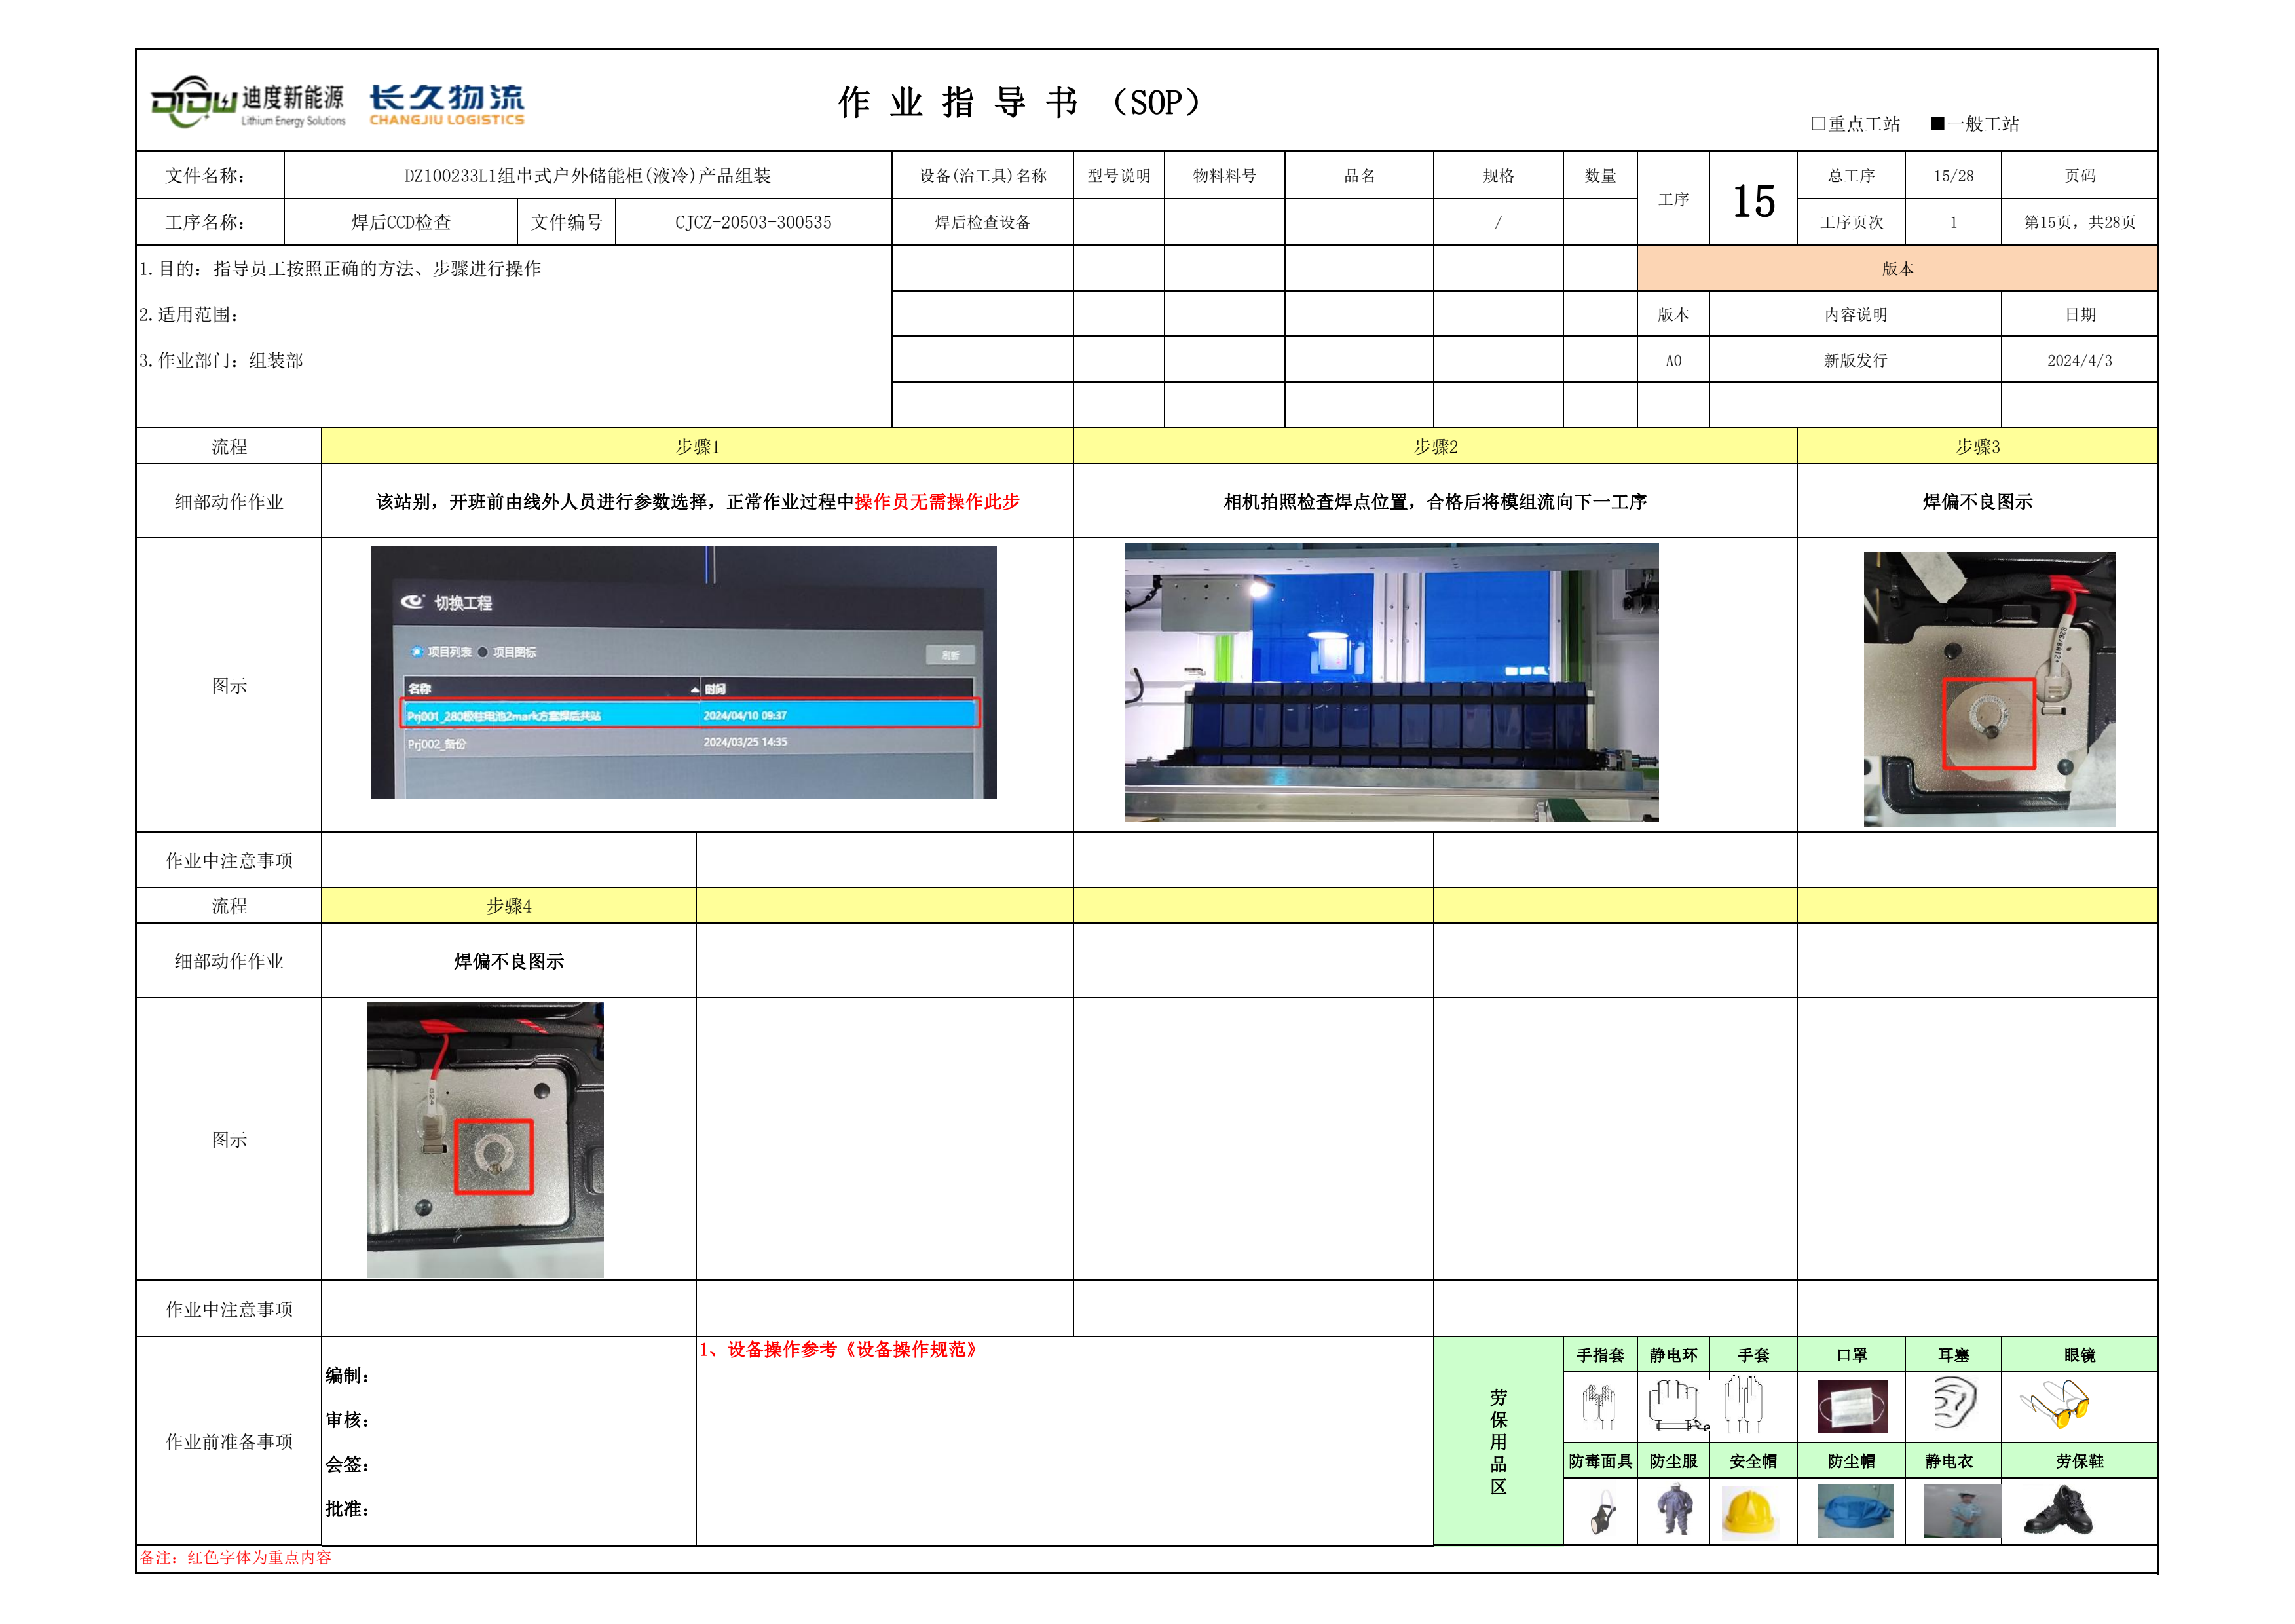This screenshot has height=1624, width=2295.
Task: Click the yellow 步骤2 header
Action: tap(1434, 447)
